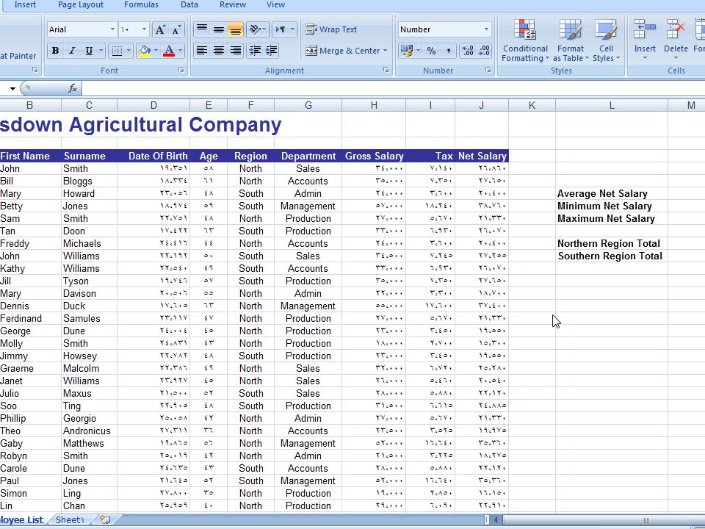The image size is (705, 529).
Task: Select the Maximum Net Salary cell
Action: coord(612,219)
